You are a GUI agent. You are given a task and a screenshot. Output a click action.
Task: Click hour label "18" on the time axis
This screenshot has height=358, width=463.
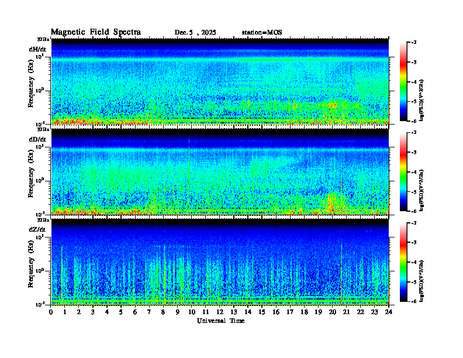(304, 312)
